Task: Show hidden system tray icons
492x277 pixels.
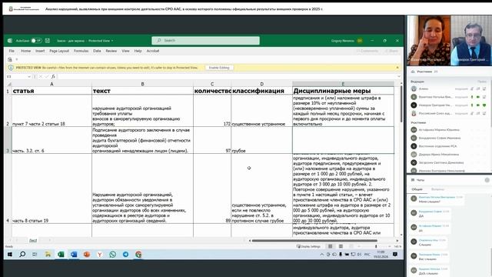Action: tap(321, 255)
